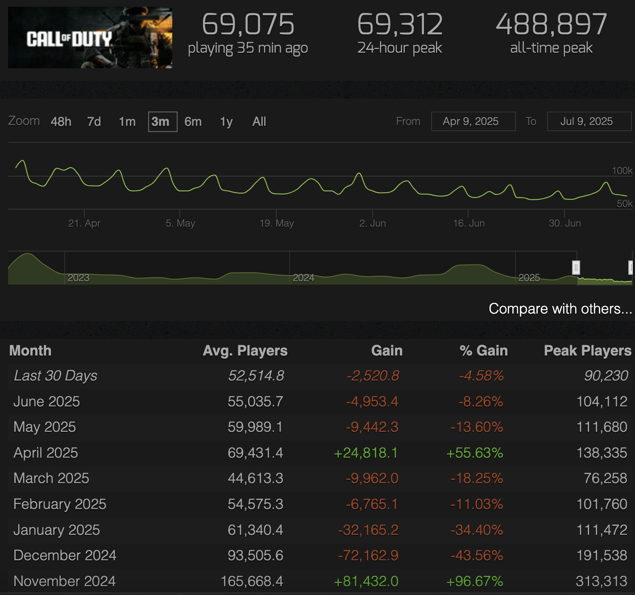Image resolution: width=635 pixels, height=595 pixels.
Task: Click the 100k y-axis label
Action: (x=622, y=170)
